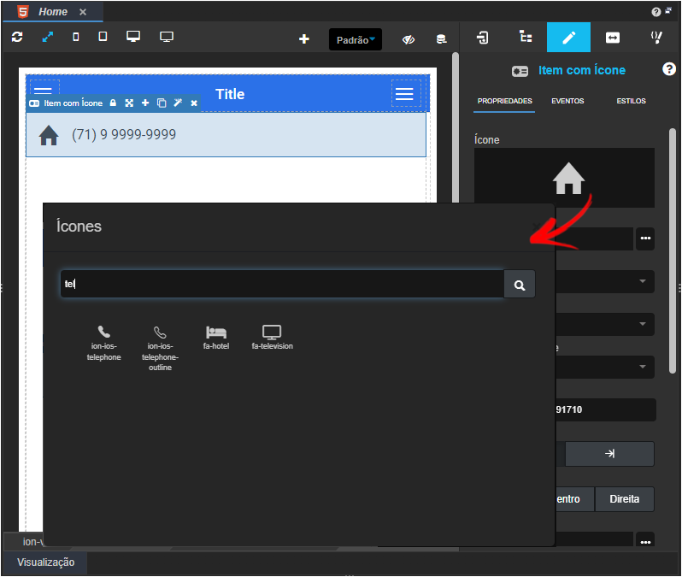Open the import panel icon

(482, 38)
